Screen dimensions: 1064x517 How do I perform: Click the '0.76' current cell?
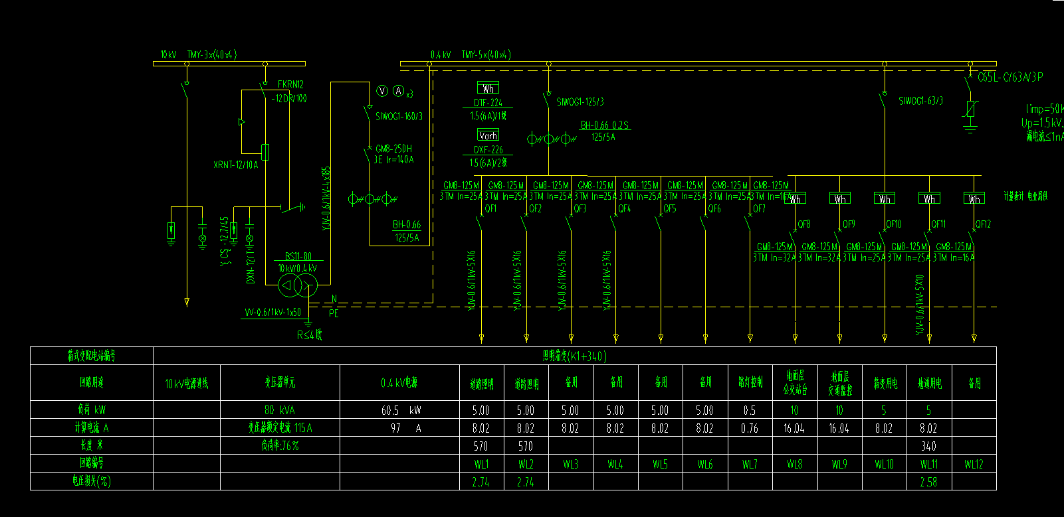[750, 428]
